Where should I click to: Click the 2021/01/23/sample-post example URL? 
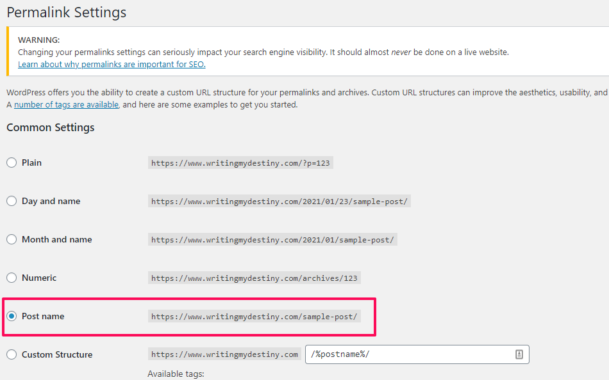(x=279, y=202)
